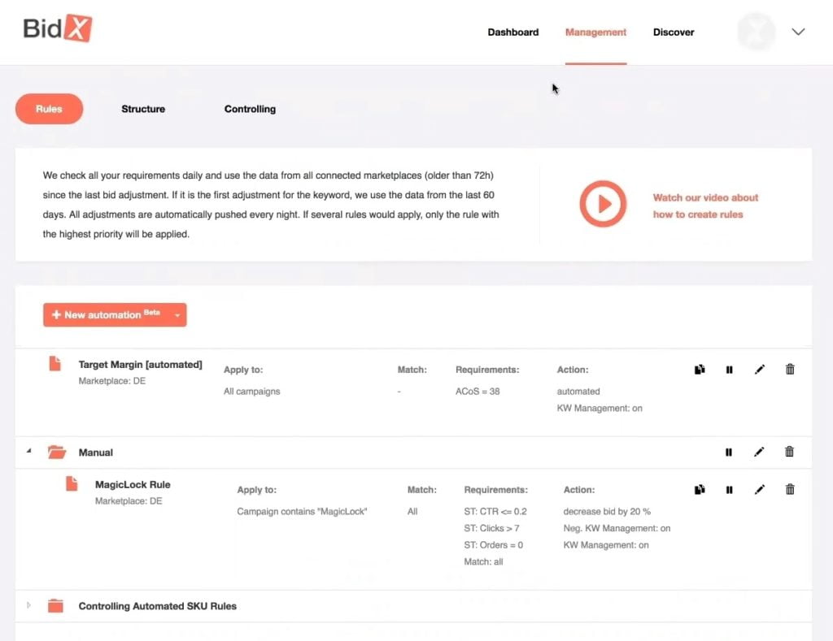Click the Manual open-folder icon
Viewport: 833px width, 641px height.
tap(56, 452)
